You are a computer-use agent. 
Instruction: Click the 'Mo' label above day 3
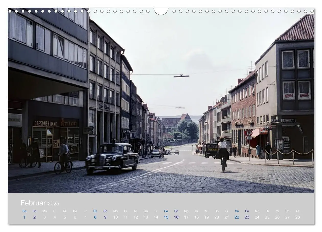click(44, 211)
